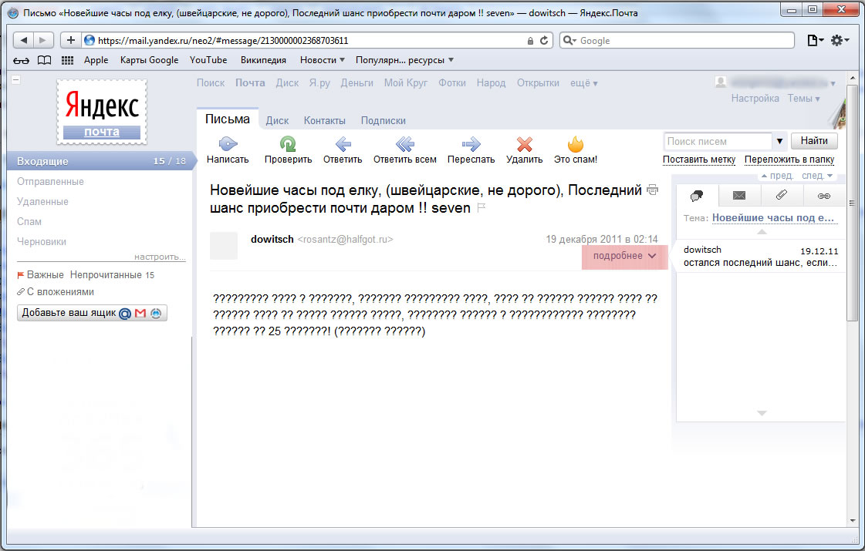Image resolution: width=865 pixels, height=551 pixels.
Task: Open the Темы themes dropdown
Action: pyautogui.click(x=803, y=99)
